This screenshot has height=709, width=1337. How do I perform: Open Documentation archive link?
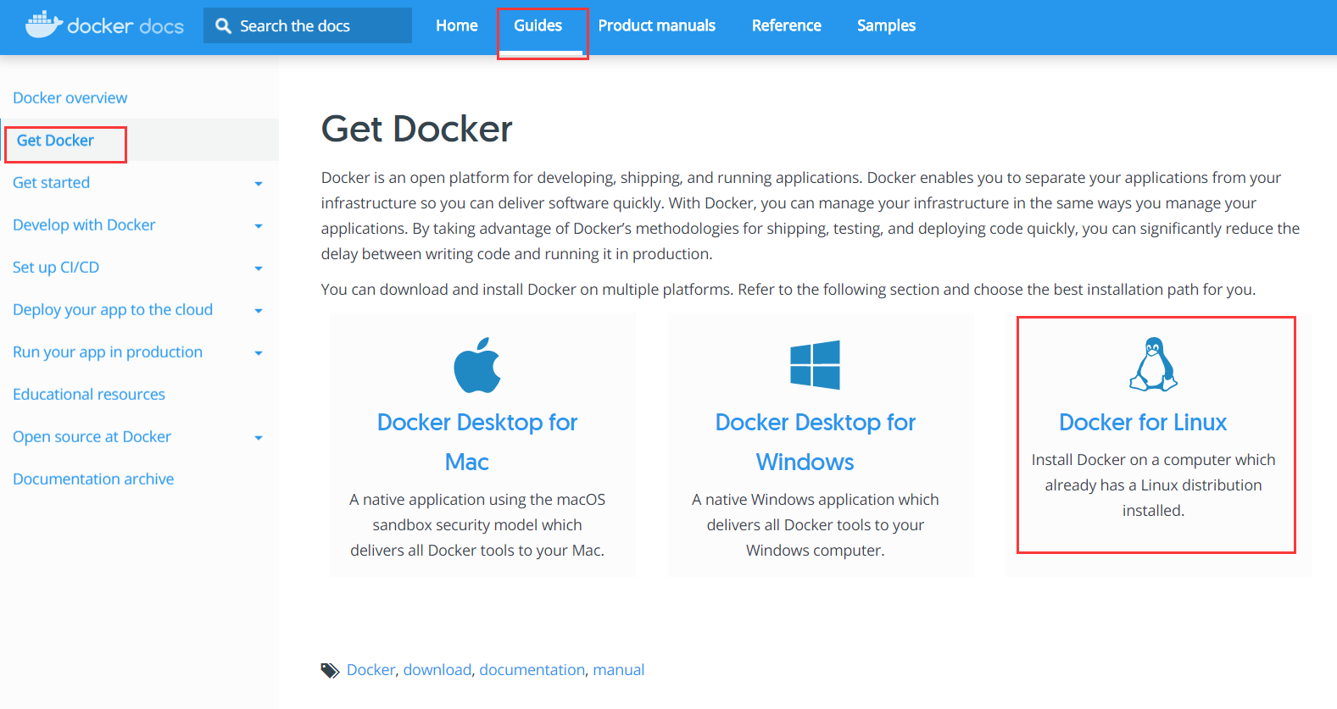coord(93,479)
